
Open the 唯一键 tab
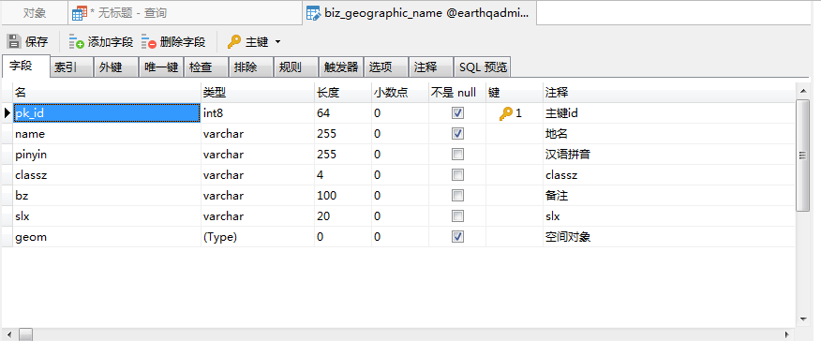[161, 67]
